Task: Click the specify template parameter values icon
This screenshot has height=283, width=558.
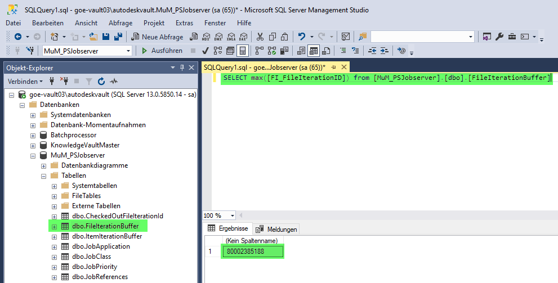Action: (x=401, y=51)
